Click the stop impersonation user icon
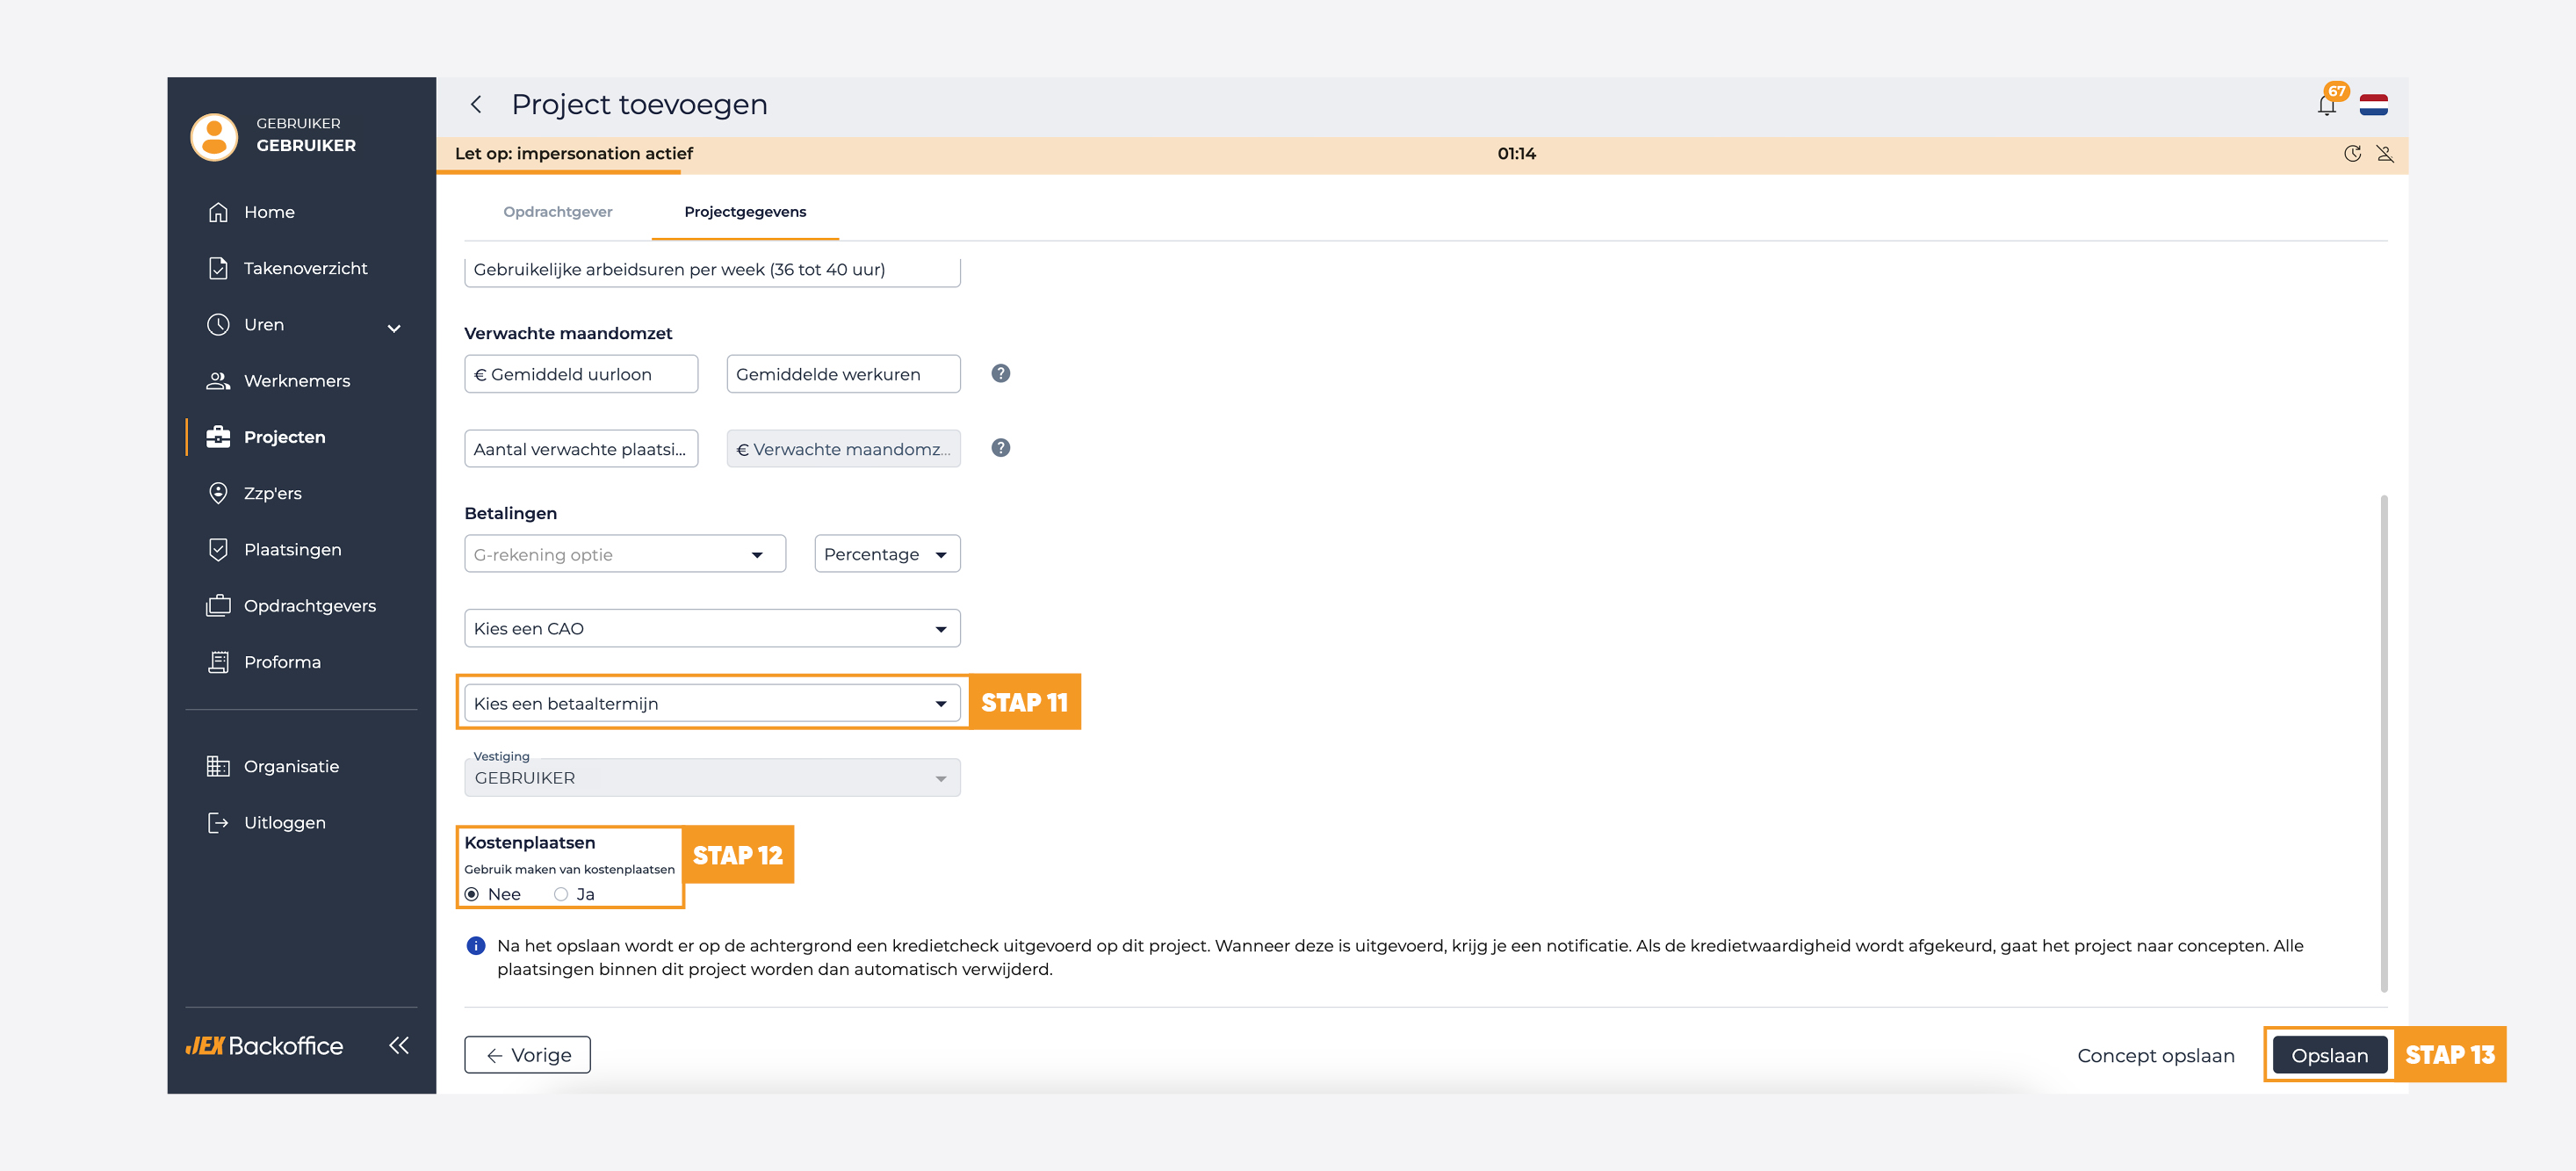Screen dimensions: 2576x1171 (2385, 154)
